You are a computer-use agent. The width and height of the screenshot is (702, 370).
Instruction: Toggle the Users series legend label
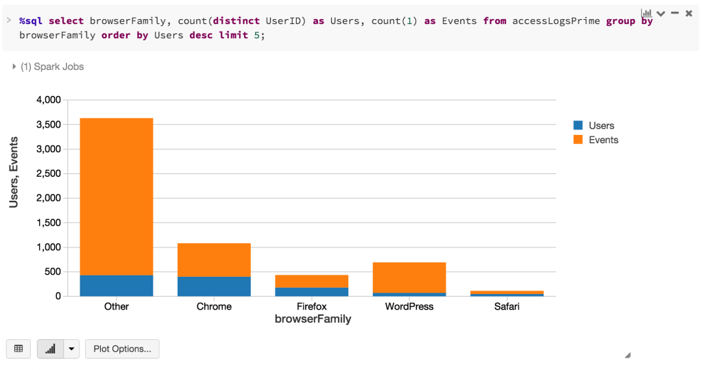pyautogui.click(x=601, y=125)
